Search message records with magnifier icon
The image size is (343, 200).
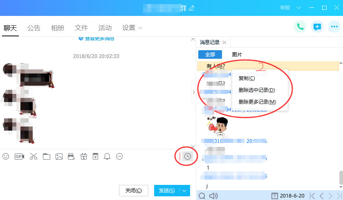click(202, 196)
